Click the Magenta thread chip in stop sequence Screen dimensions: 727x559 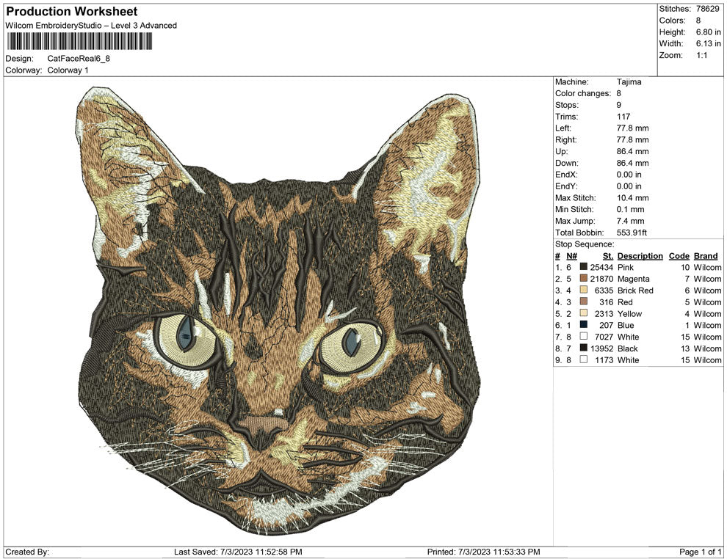coord(583,279)
